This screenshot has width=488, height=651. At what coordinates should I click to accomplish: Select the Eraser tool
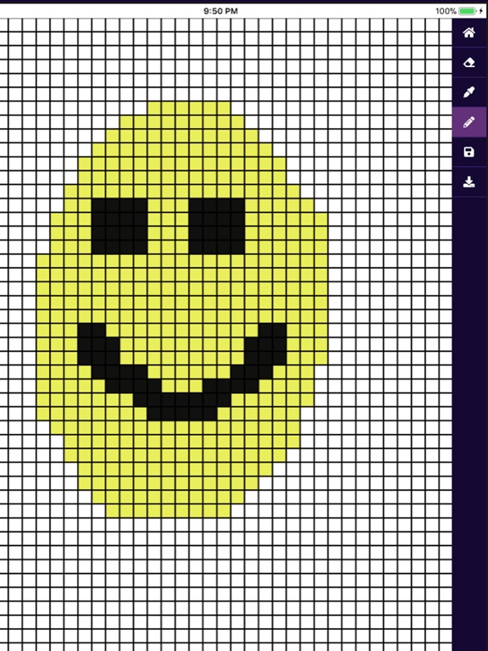coord(469,62)
